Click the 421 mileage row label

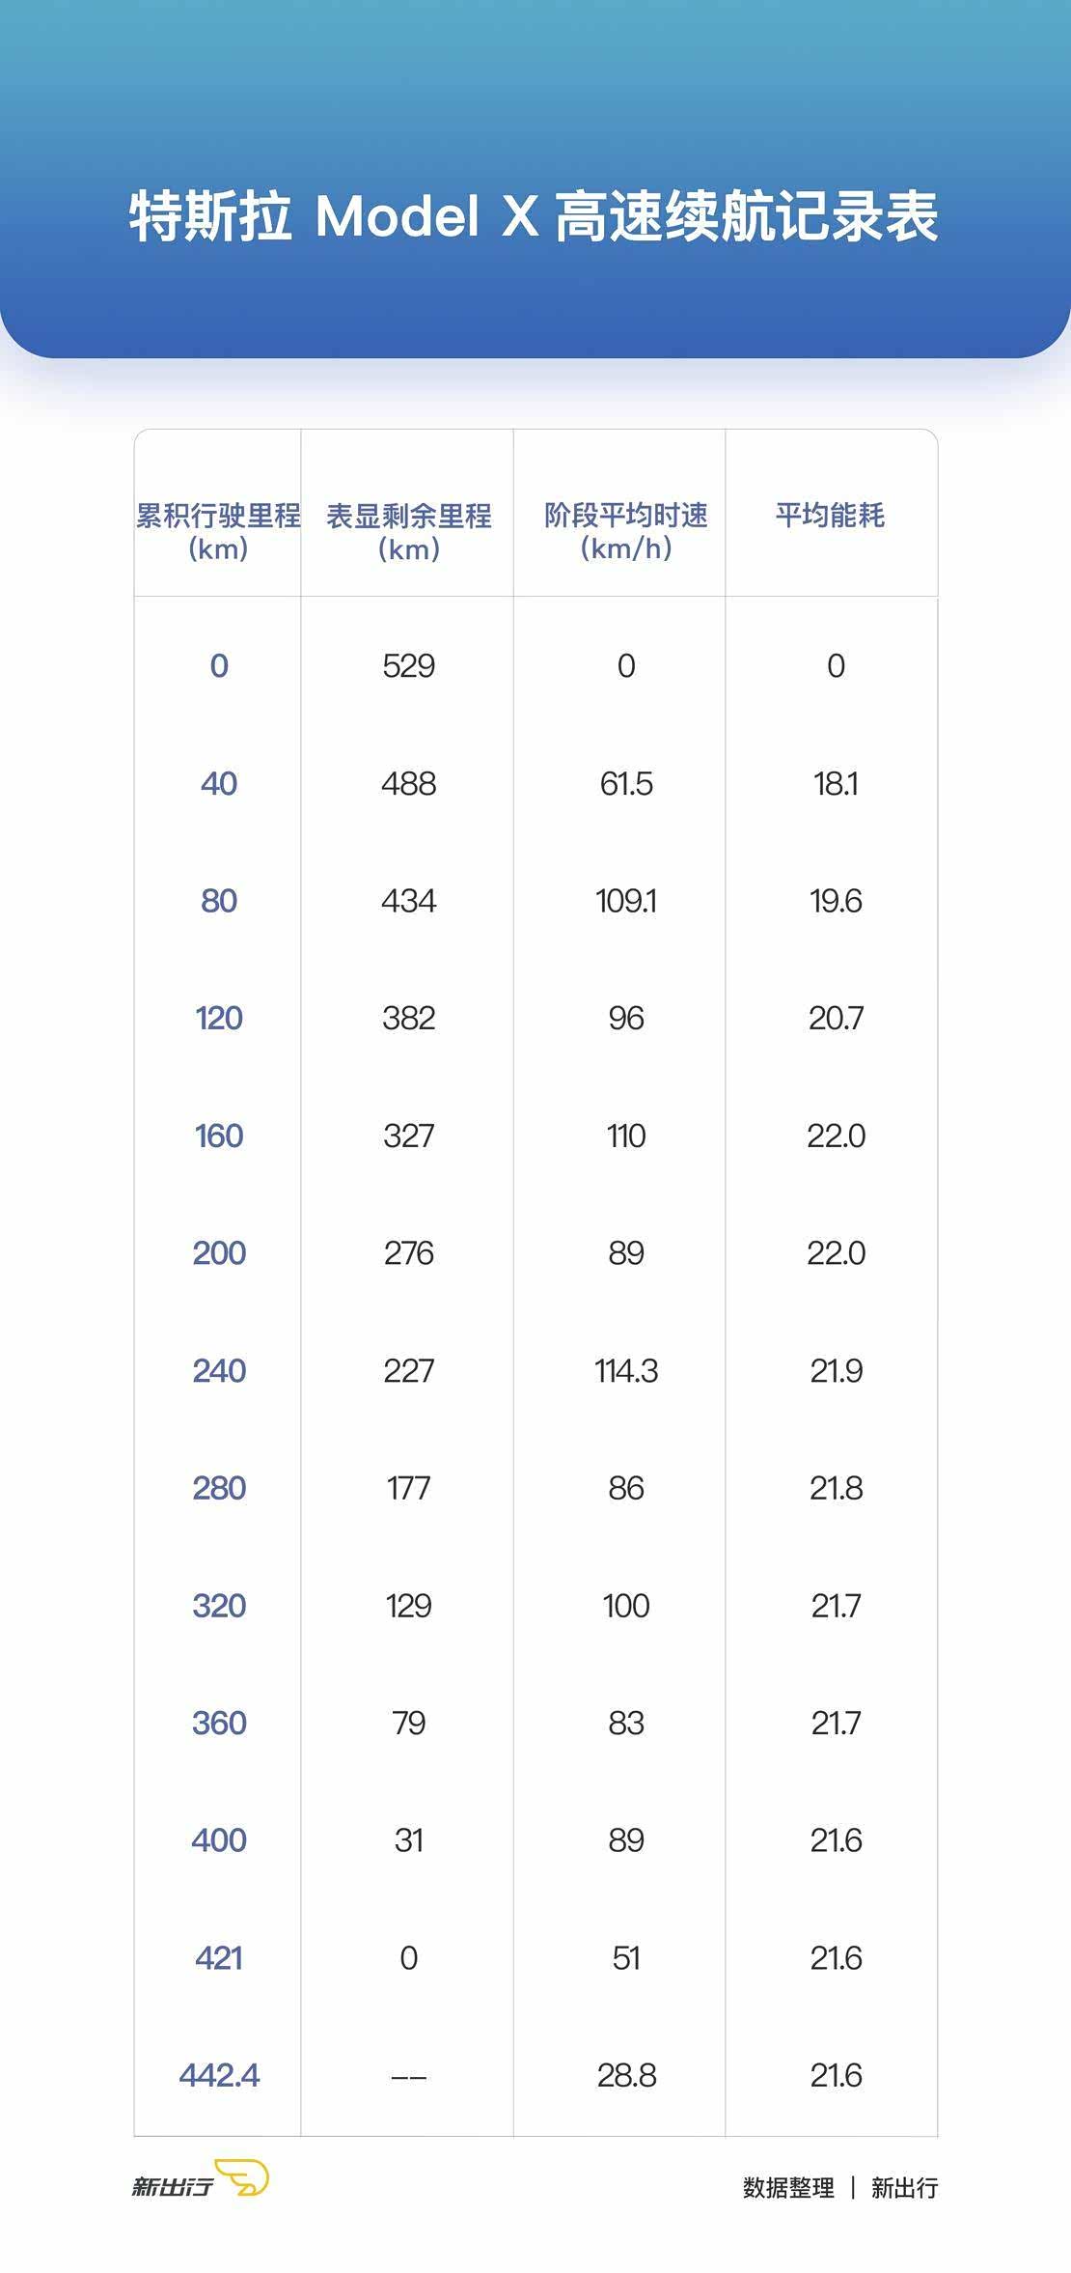tap(219, 1958)
